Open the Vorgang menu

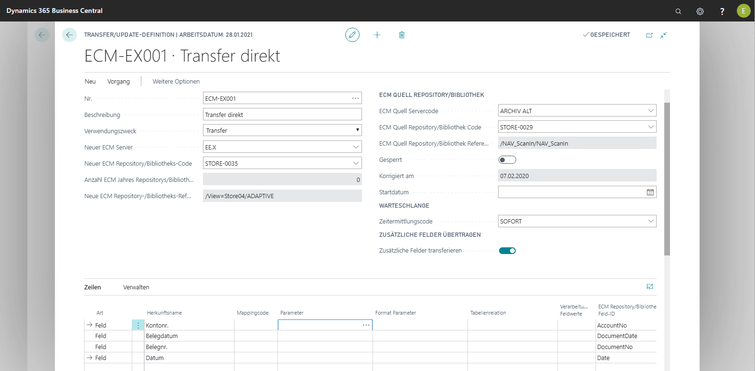pyautogui.click(x=118, y=82)
